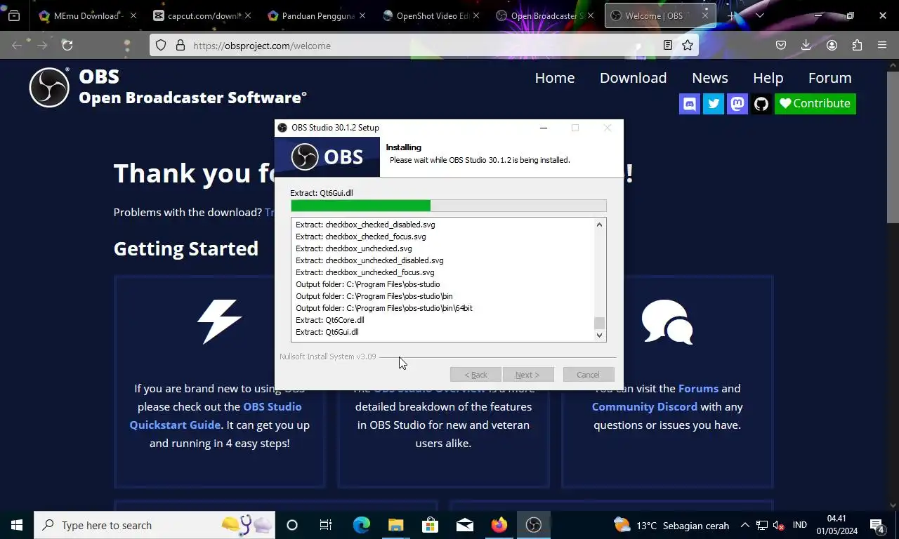Bookmark this page with star icon
The image size is (899, 539).
pos(688,46)
